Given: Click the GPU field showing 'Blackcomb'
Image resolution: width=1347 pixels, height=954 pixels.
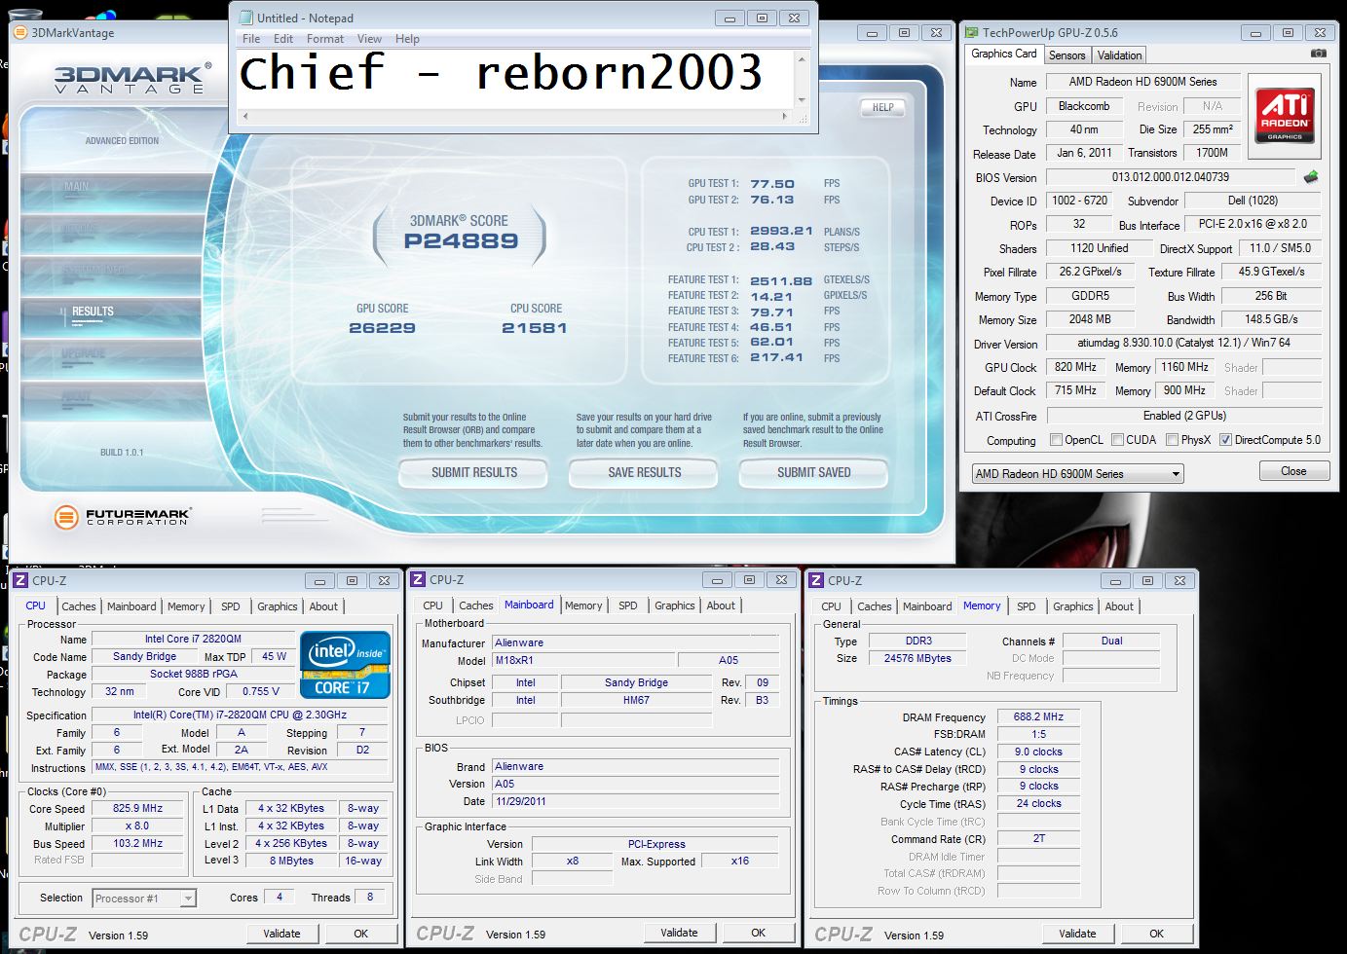Looking at the screenshot, I should 1083,106.
